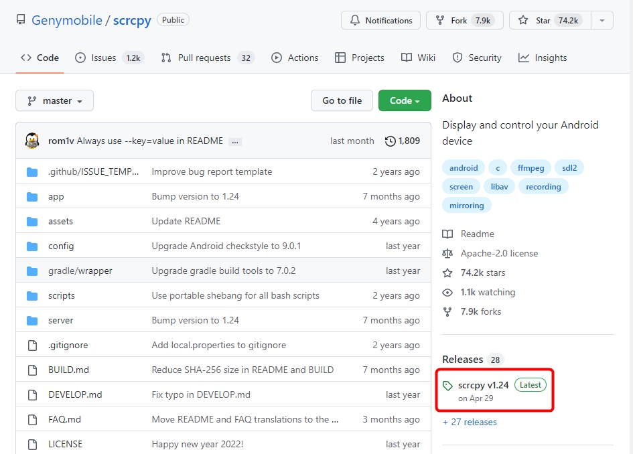Viewport: 633px width, 454px height.
Task: Click the c topic tag
Action: tap(498, 168)
